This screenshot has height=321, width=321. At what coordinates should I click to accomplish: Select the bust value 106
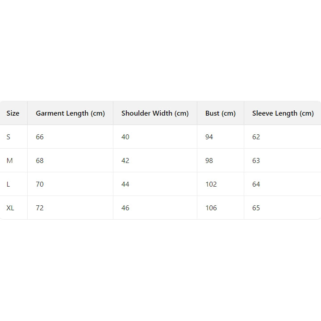211,208
